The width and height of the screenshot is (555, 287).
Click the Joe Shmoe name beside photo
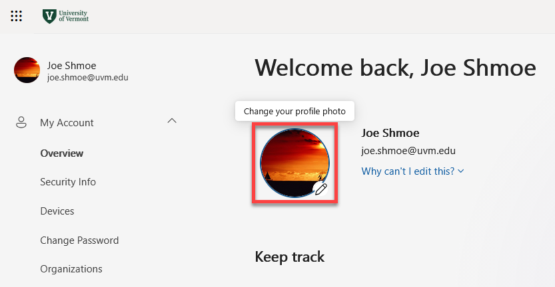pyautogui.click(x=390, y=133)
